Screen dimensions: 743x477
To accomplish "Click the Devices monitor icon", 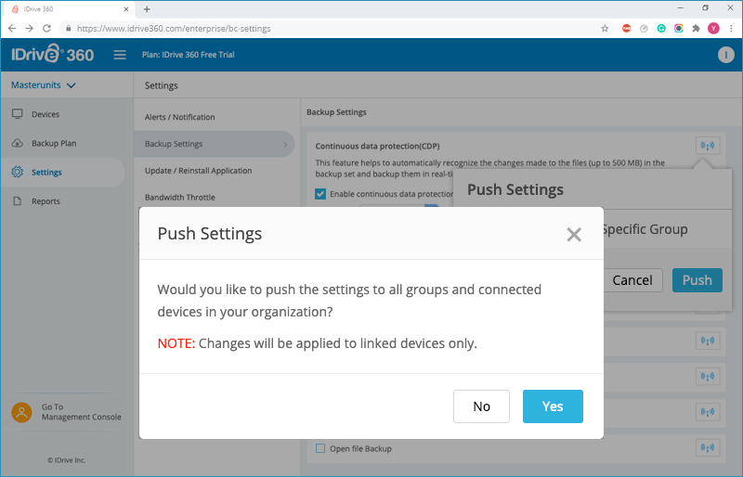I will coord(18,114).
